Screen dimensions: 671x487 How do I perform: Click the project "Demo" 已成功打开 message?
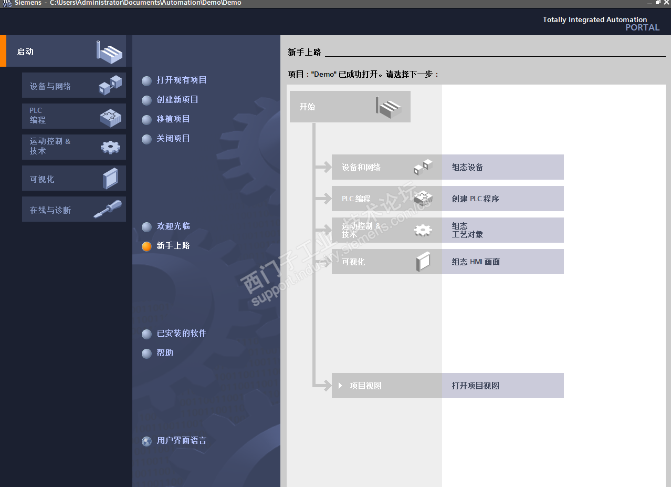click(x=363, y=74)
